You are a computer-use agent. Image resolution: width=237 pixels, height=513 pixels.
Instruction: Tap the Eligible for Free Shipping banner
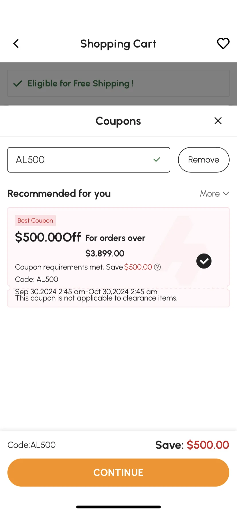point(118,84)
